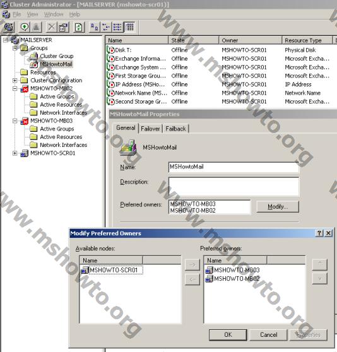Click OK in Modify Preferred Owners
The image size is (337, 352).
[x=228, y=335]
